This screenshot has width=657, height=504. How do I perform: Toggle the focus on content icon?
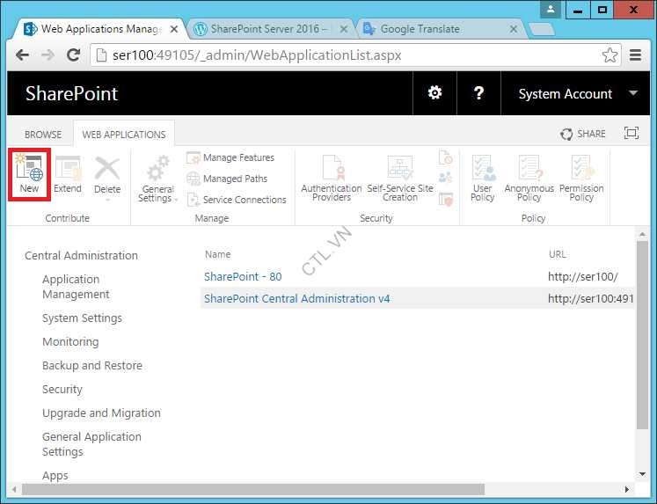tap(631, 134)
